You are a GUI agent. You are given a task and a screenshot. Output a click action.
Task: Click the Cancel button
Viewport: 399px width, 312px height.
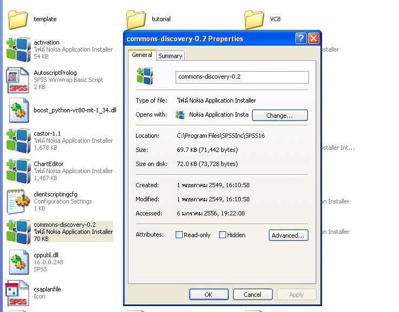pyautogui.click(x=253, y=295)
